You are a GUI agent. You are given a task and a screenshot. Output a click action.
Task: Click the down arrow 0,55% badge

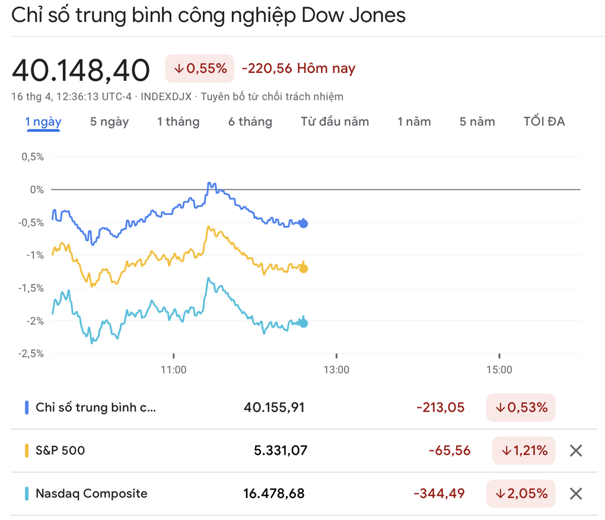point(200,68)
